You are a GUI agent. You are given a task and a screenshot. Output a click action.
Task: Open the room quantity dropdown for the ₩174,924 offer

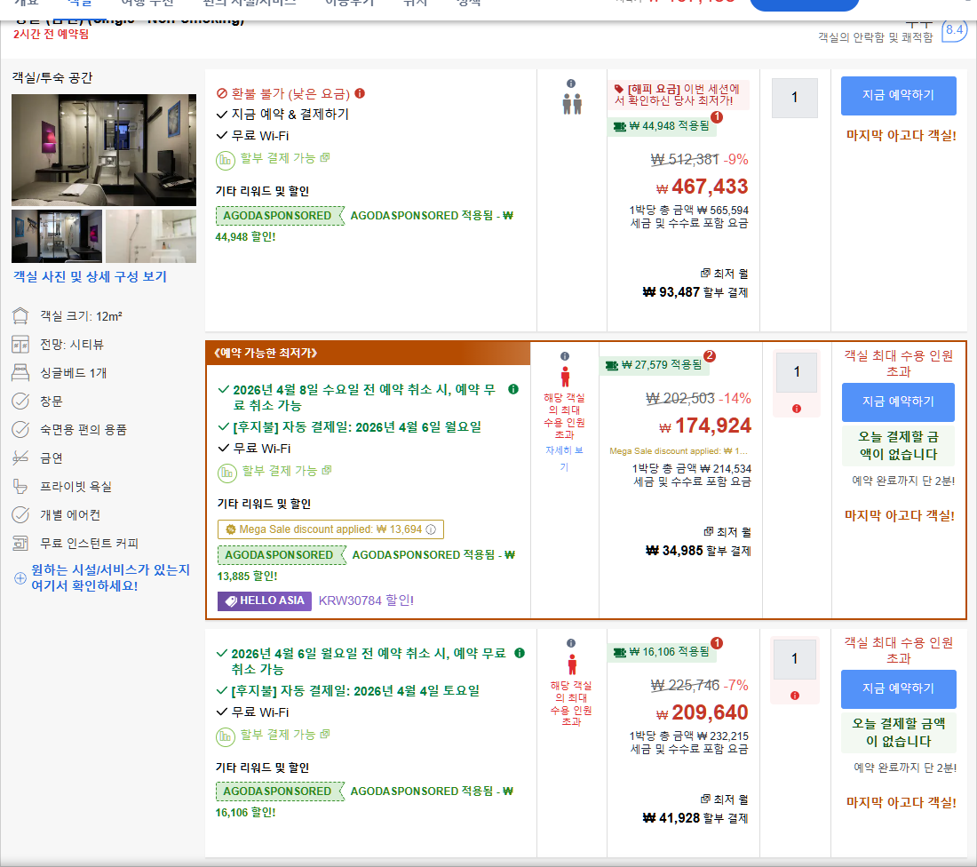[x=797, y=372]
